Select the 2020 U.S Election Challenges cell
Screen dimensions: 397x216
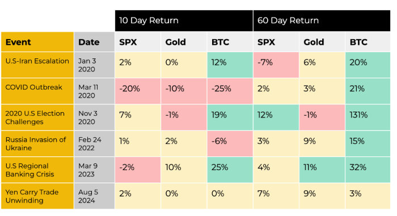(x=37, y=117)
